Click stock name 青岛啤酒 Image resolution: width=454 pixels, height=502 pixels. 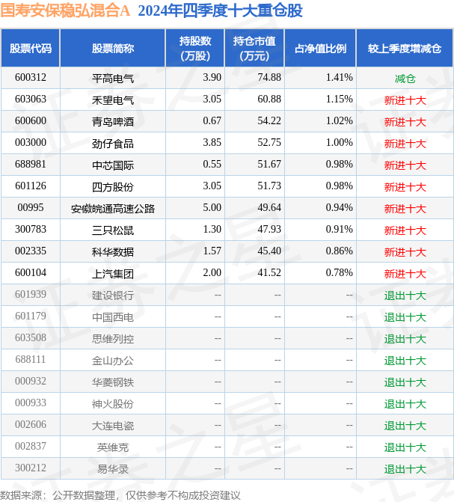pyautogui.click(x=113, y=122)
